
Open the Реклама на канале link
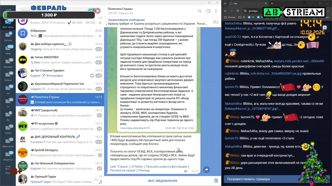coord(123,171)
